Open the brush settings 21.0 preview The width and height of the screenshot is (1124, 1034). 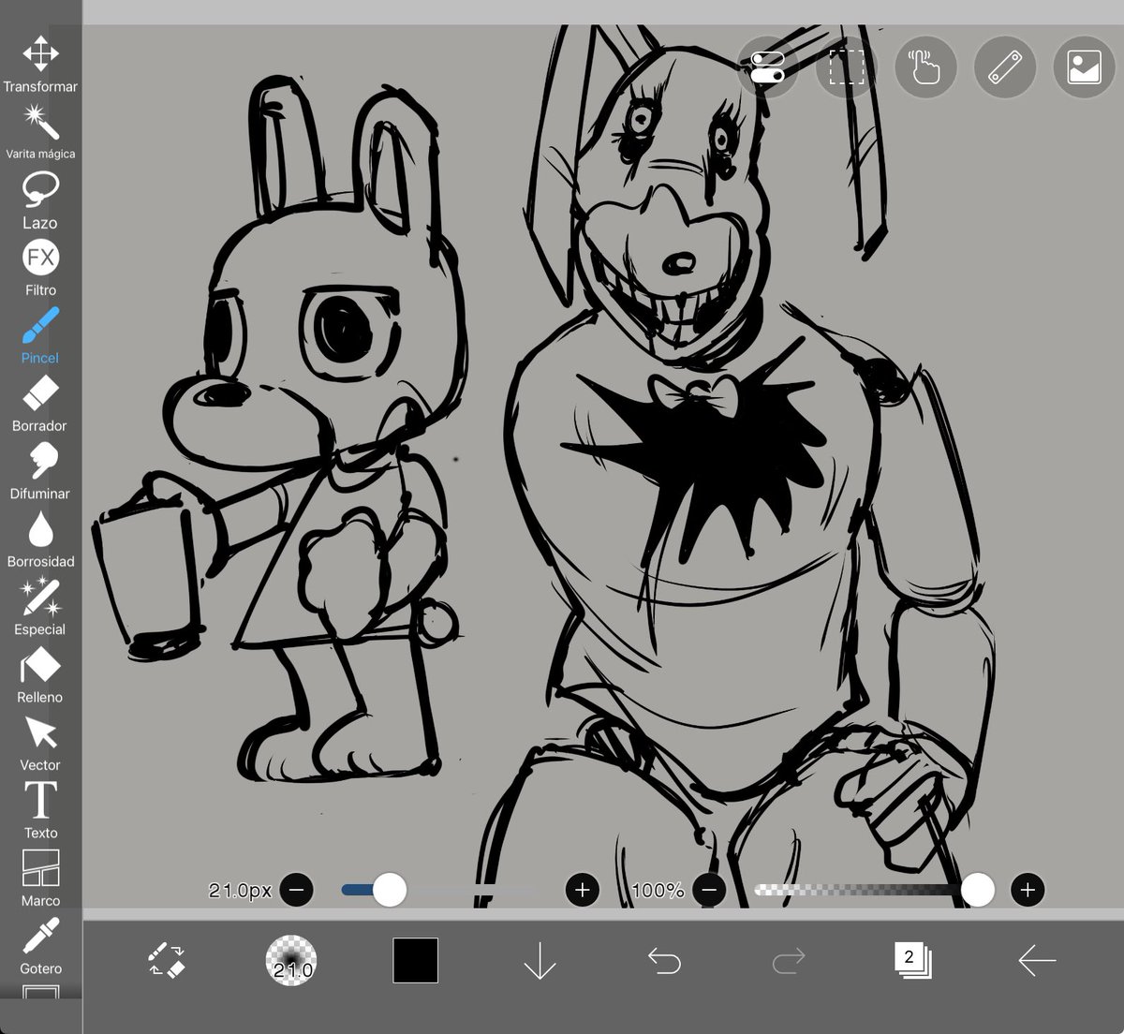point(292,961)
